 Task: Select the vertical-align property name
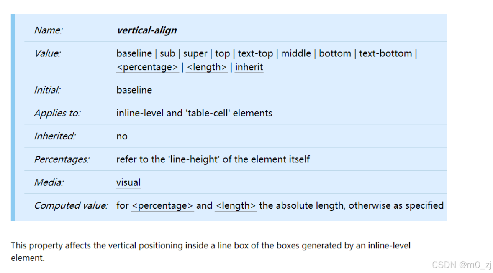click(x=146, y=30)
